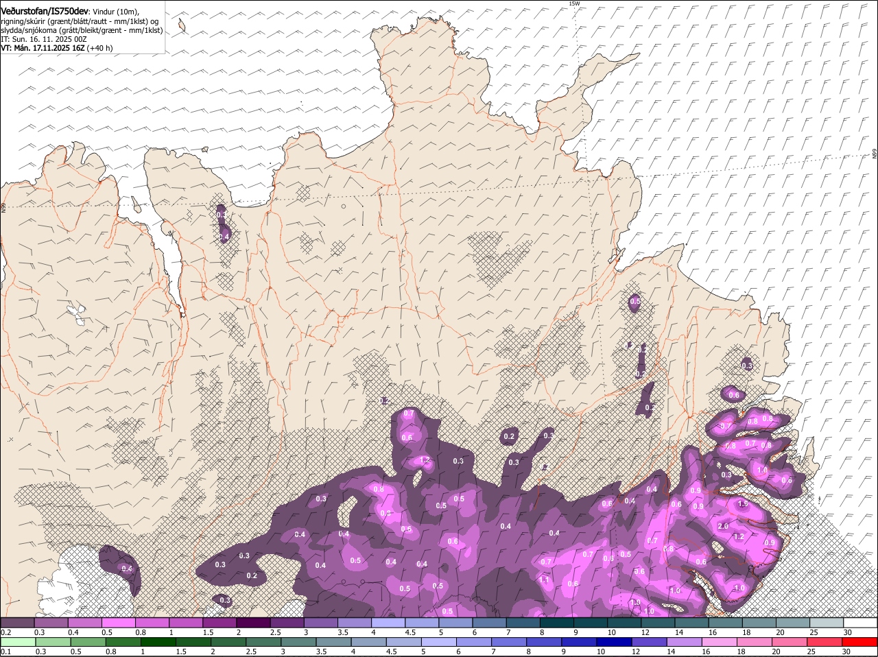This screenshot has width=878, height=657.
Task: Click the orchid swatch between 0.4 and 0.5 in purple row
Action: (85, 622)
